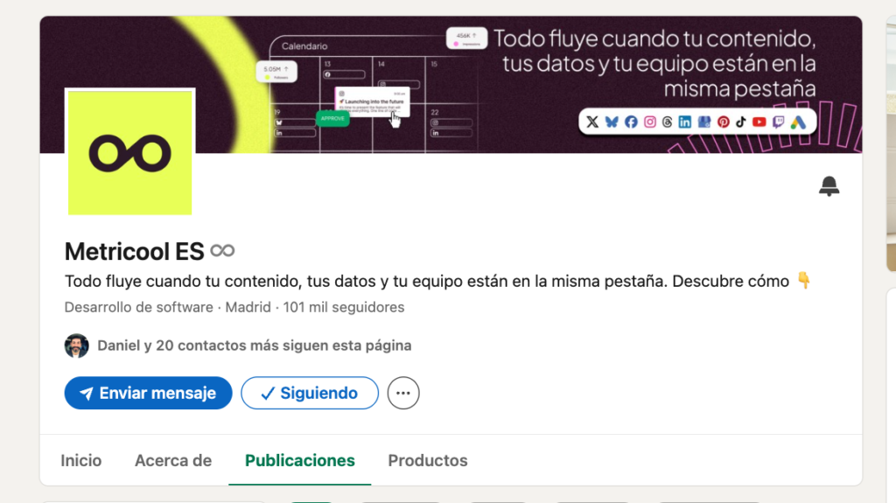The width and height of the screenshot is (896, 503).
Task: Click the X logo in banner
Action: 592,122
